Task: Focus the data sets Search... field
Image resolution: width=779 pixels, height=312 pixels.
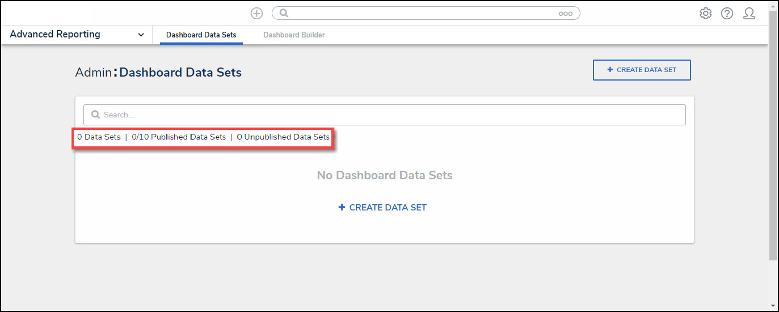Action: pos(391,115)
